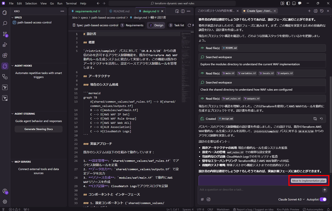Image resolution: width=332 pixels, height=211 pixels.
Task: Go back with the navigation arrow
Action: click(98, 4)
